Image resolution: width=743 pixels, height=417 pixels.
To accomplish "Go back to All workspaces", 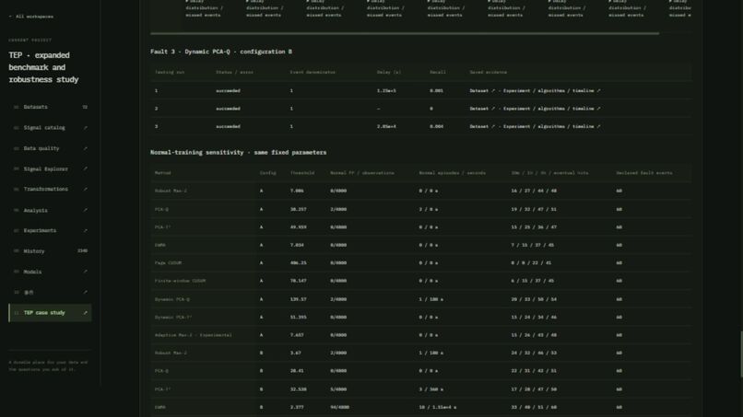I will click(30, 17).
